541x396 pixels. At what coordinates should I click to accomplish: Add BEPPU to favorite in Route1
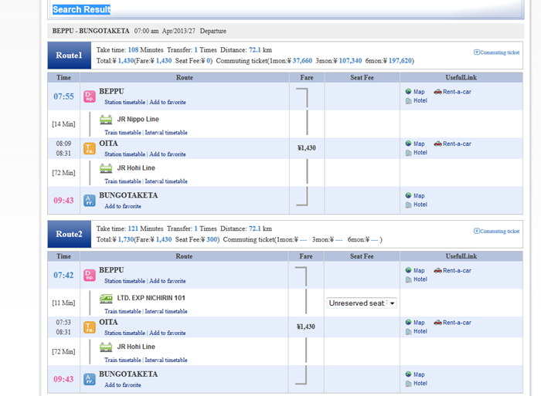click(x=168, y=103)
